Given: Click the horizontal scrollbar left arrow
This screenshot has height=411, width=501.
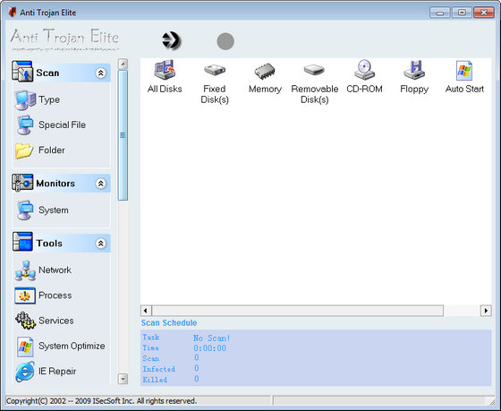Looking at the screenshot, I should (x=146, y=310).
